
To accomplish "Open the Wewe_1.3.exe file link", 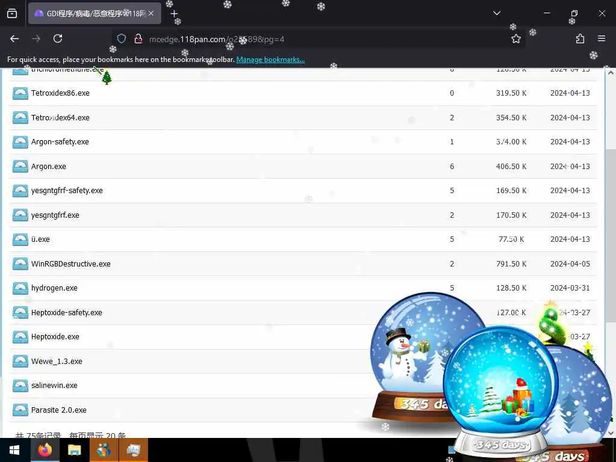I will coord(57,361).
